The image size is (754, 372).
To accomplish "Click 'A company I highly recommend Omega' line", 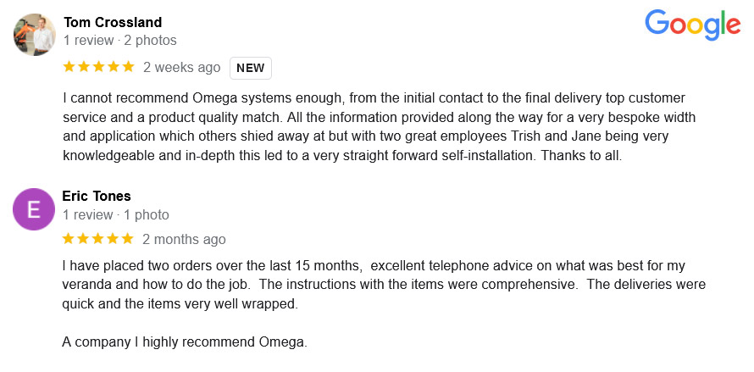I will 185,342.
